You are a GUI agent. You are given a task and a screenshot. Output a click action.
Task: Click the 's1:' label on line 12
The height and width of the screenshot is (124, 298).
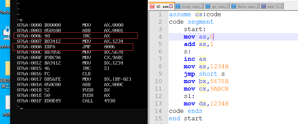pos(189,96)
